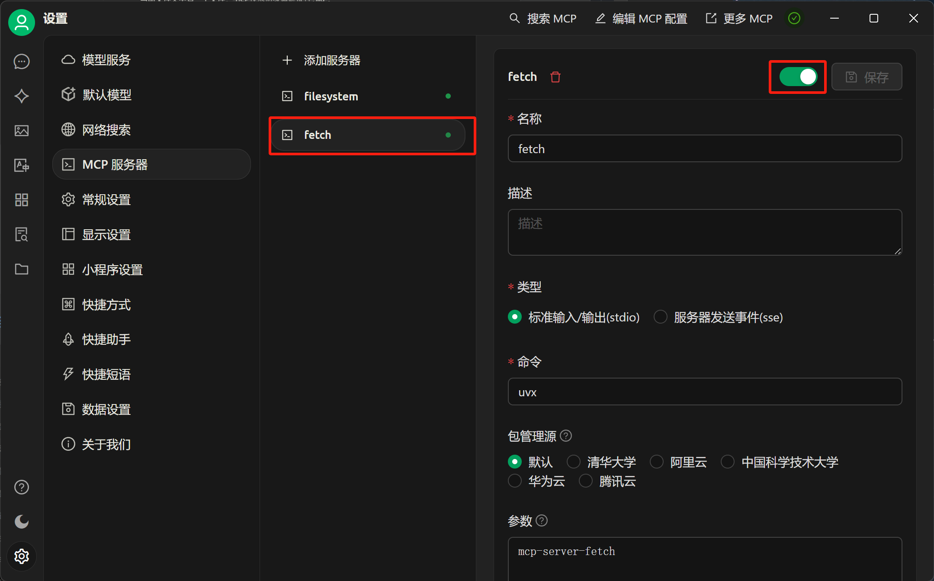Select the filesystem server entry
934x581 pixels.
click(x=368, y=96)
